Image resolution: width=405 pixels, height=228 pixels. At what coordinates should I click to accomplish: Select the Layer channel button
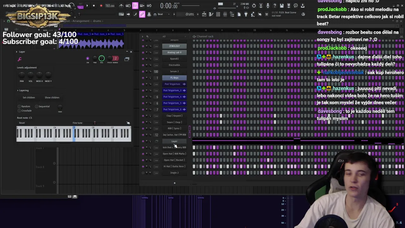pyautogui.click(x=174, y=141)
